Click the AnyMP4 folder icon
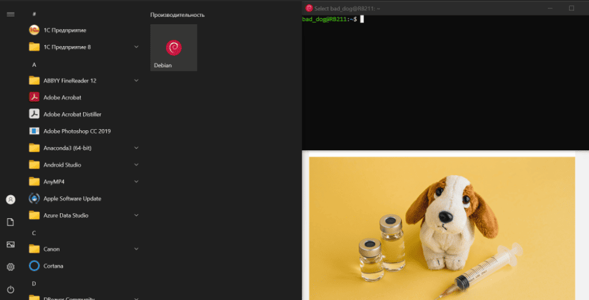Screen dimensions: 589x300 pos(34,182)
